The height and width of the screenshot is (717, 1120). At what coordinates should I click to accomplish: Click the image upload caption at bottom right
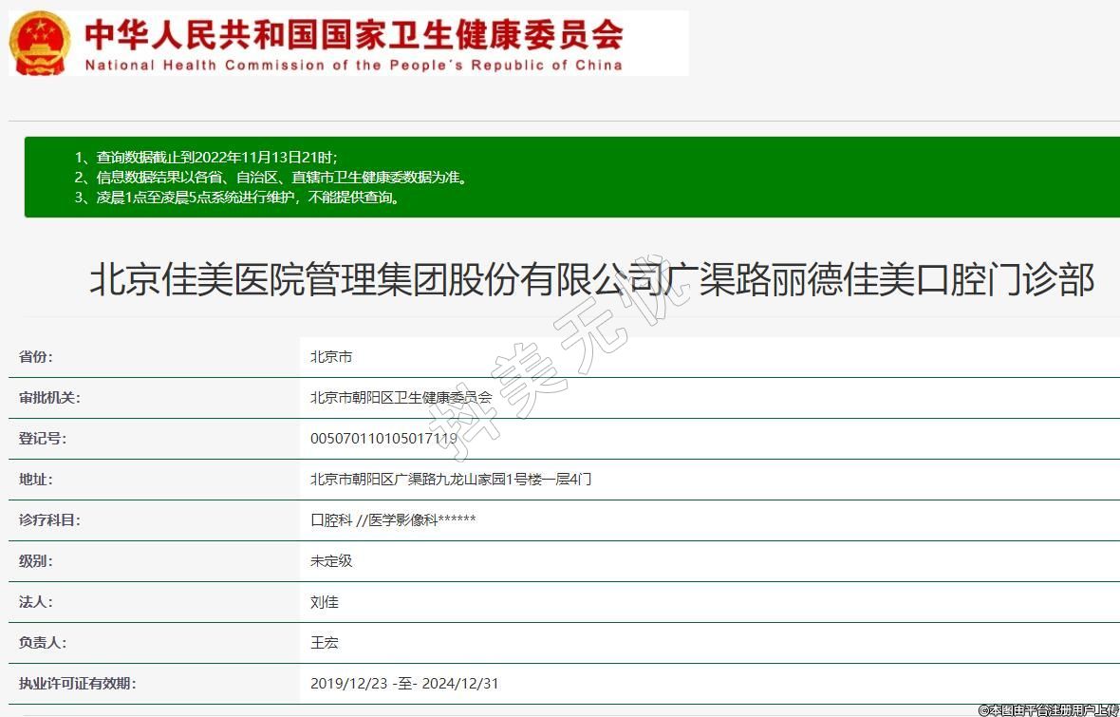coord(1048,709)
